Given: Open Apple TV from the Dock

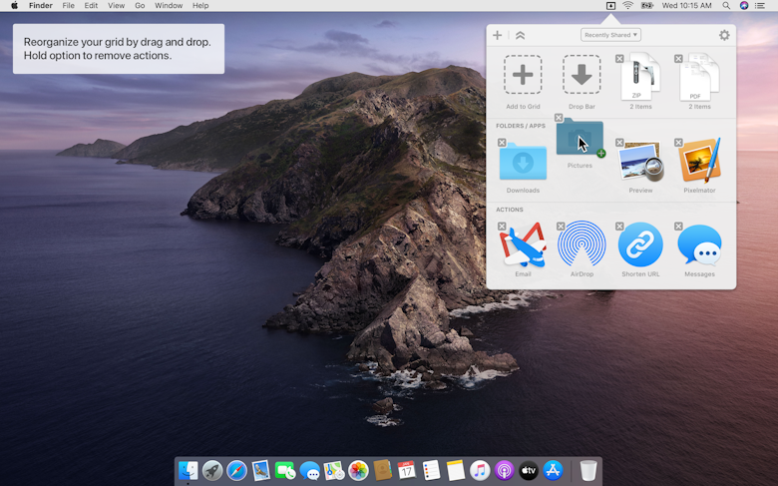Looking at the screenshot, I should [529, 470].
